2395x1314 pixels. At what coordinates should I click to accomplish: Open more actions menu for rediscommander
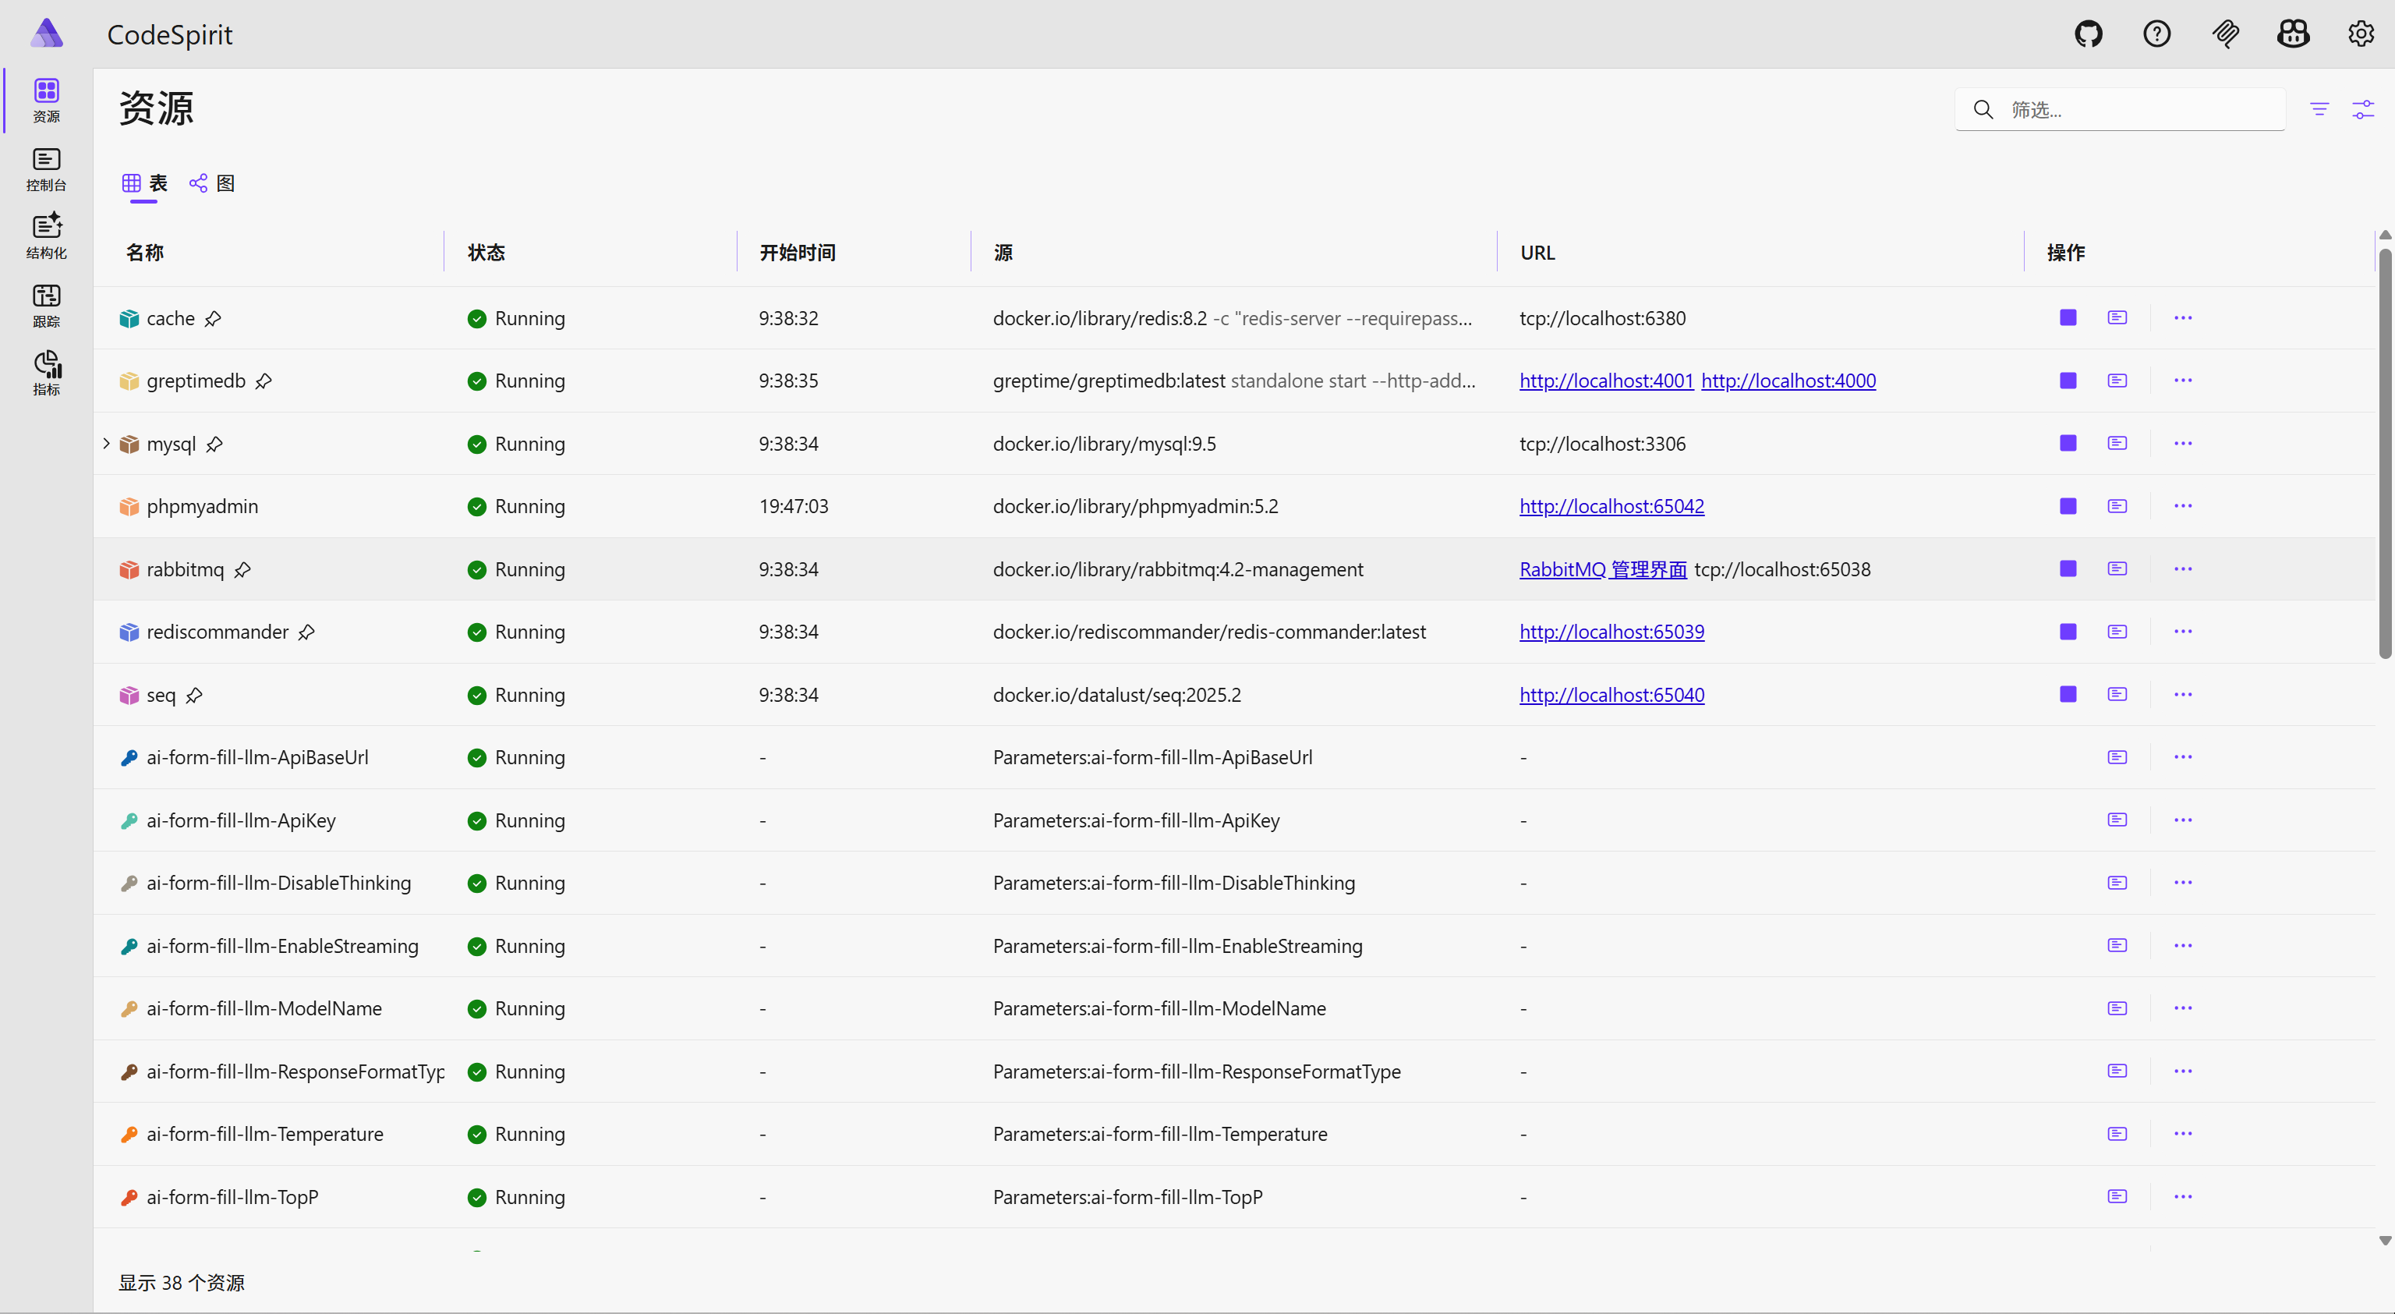[x=2183, y=632]
